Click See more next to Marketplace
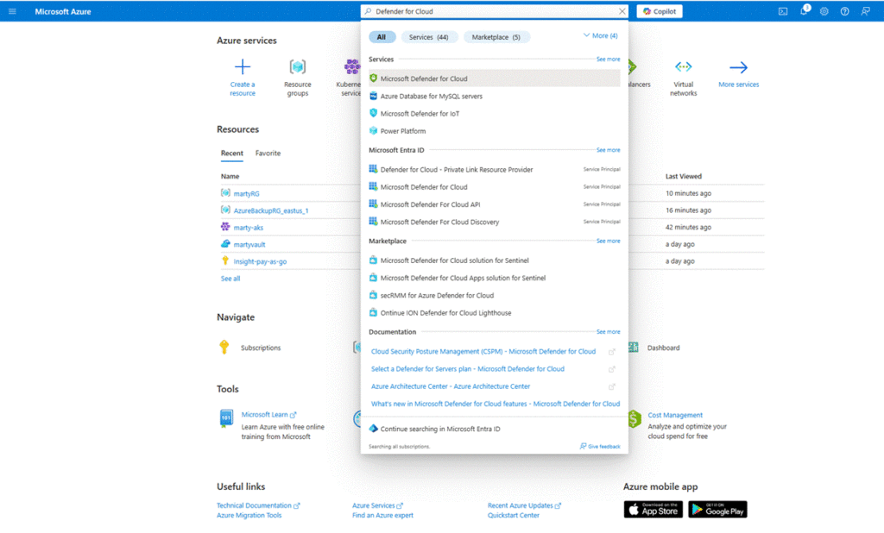884x533 pixels. 608,241
